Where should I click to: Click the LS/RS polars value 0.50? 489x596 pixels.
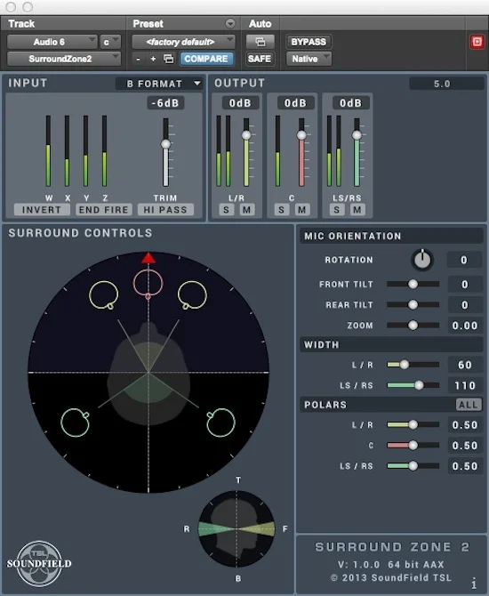click(x=464, y=466)
